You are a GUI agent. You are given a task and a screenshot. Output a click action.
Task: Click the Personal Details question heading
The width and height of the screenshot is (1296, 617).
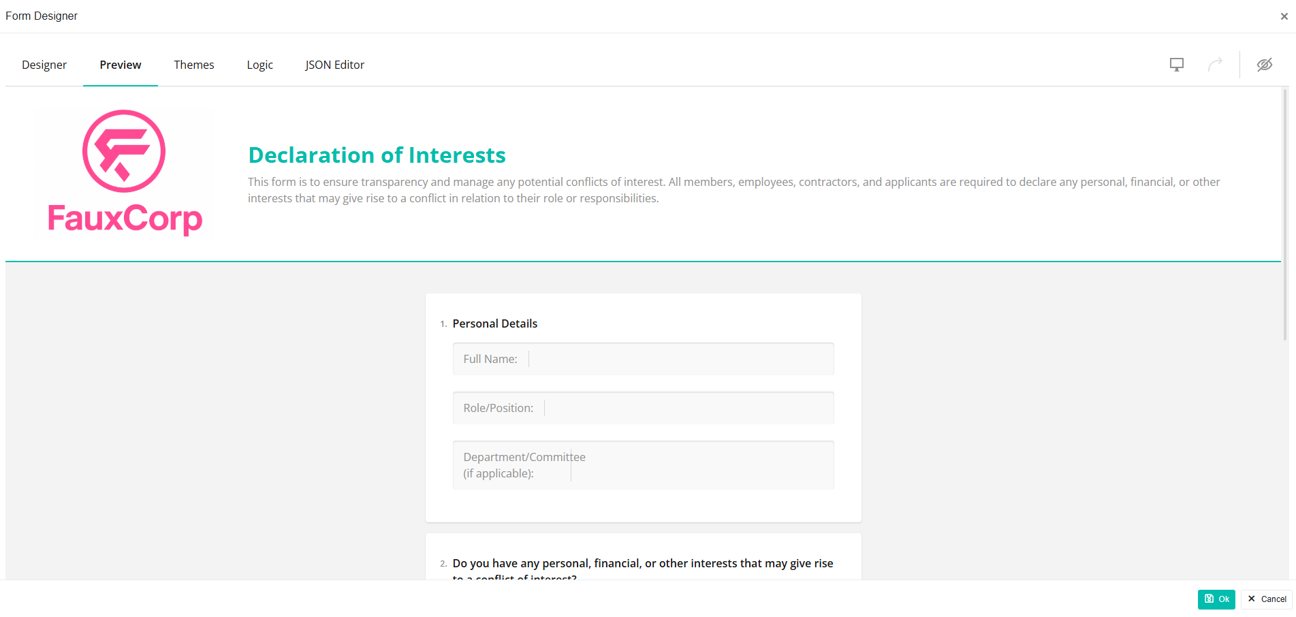click(495, 323)
